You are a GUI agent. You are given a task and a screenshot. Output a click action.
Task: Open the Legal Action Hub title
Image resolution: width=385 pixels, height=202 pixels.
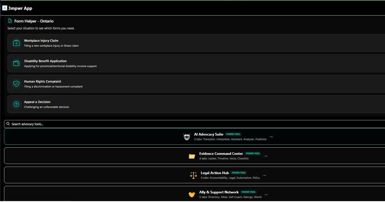(x=214, y=173)
